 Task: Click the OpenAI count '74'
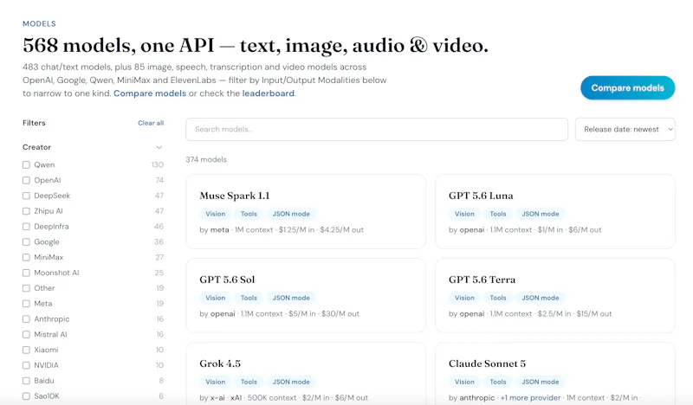tap(159, 180)
